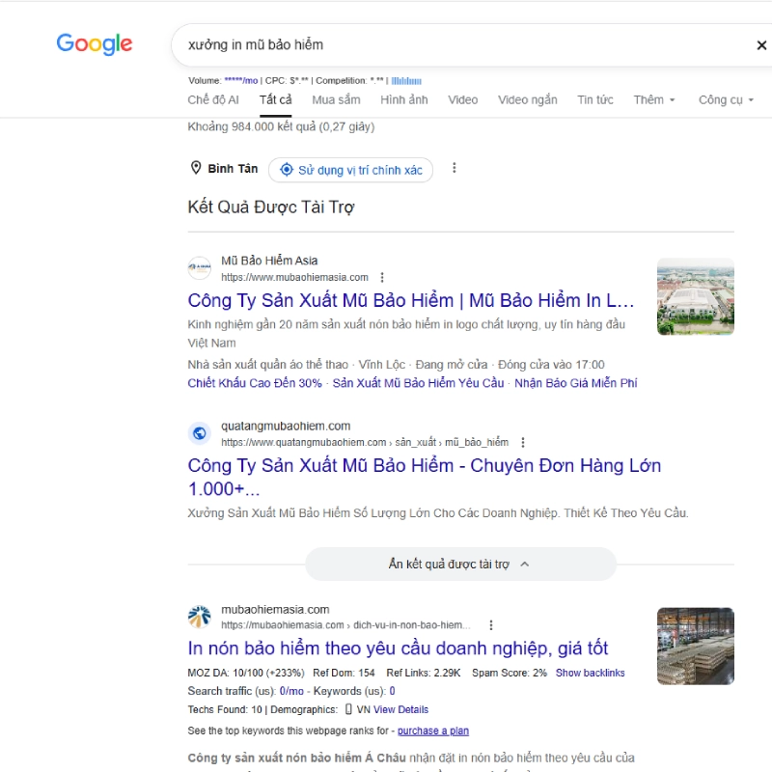Collapse Ẩn kết quả được tài trợ
Viewport: 772px width, 772px height.
tap(460, 564)
